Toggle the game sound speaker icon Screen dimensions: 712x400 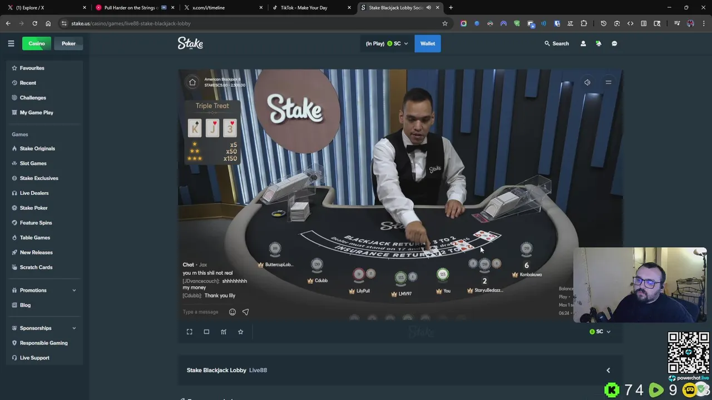point(587,82)
